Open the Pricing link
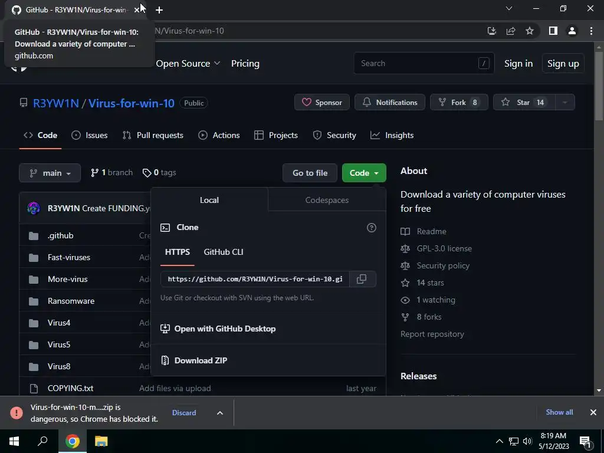Image resolution: width=604 pixels, height=453 pixels. click(245, 64)
